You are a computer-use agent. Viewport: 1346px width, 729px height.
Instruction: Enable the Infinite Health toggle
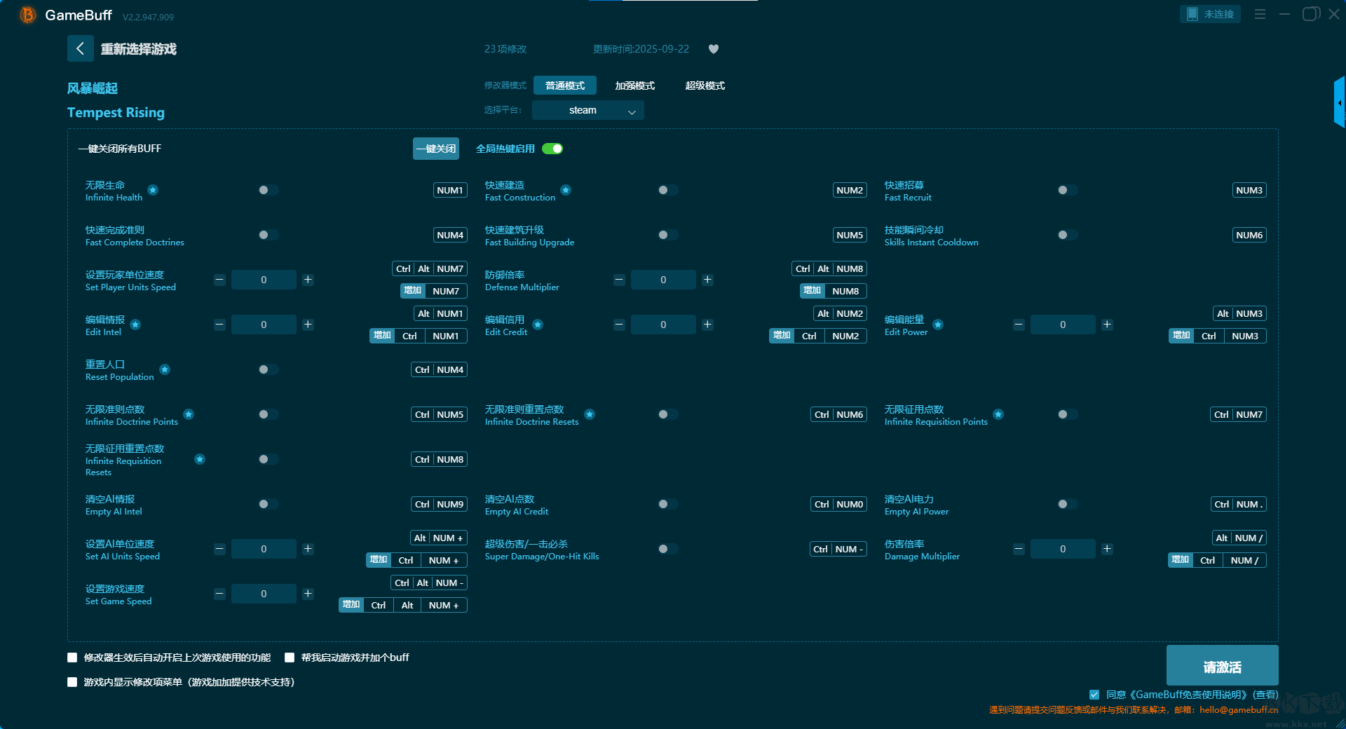click(268, 190)
